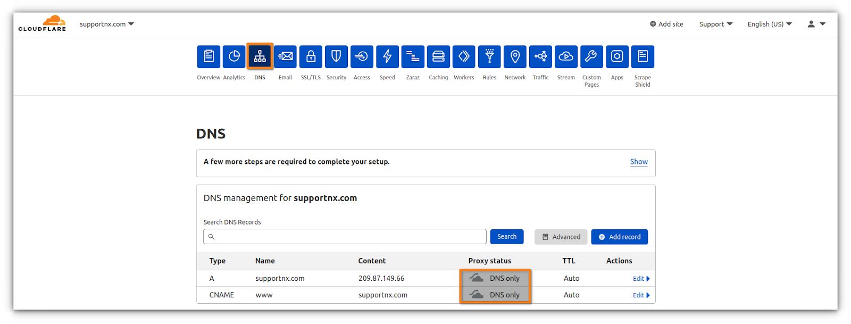This screenshot has width=851, height=324.
Task: Toggle proxy status for the A record
Action: click(x=495, y=278)
